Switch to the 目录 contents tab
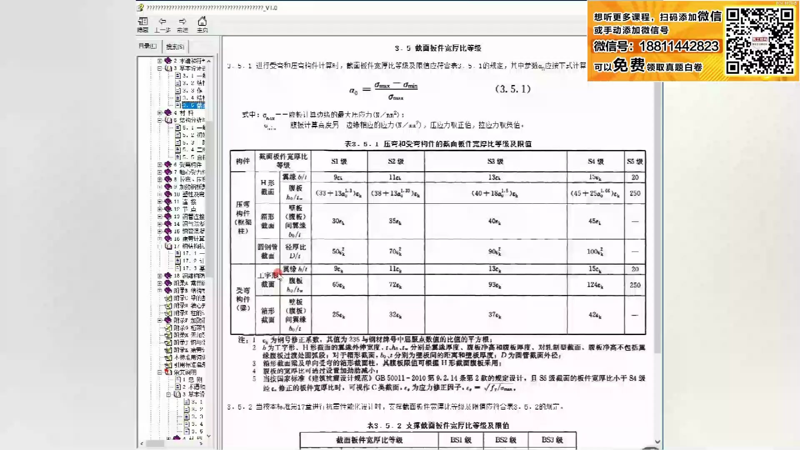Screen dimensions: 800x450 pyautogui.click(x=147, y=46)
